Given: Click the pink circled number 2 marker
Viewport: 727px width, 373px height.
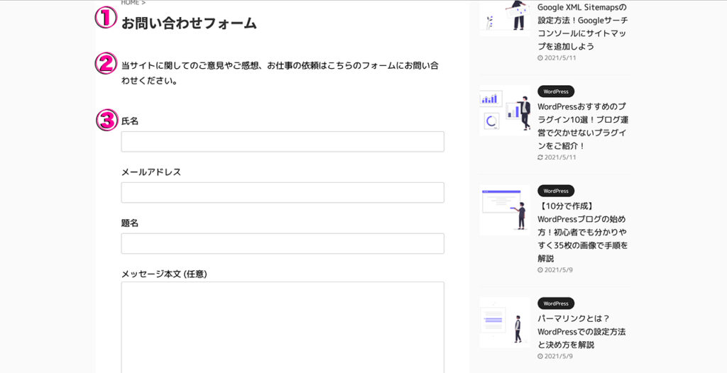Looking at the screenshot, I should click(x=106, y=64).
